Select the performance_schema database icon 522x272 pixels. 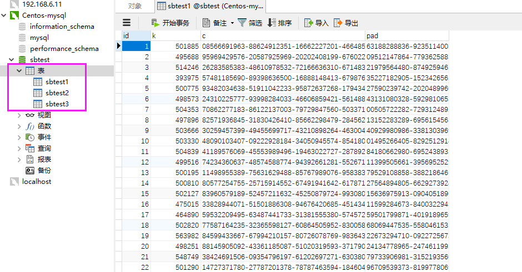[x=22, y=49]
